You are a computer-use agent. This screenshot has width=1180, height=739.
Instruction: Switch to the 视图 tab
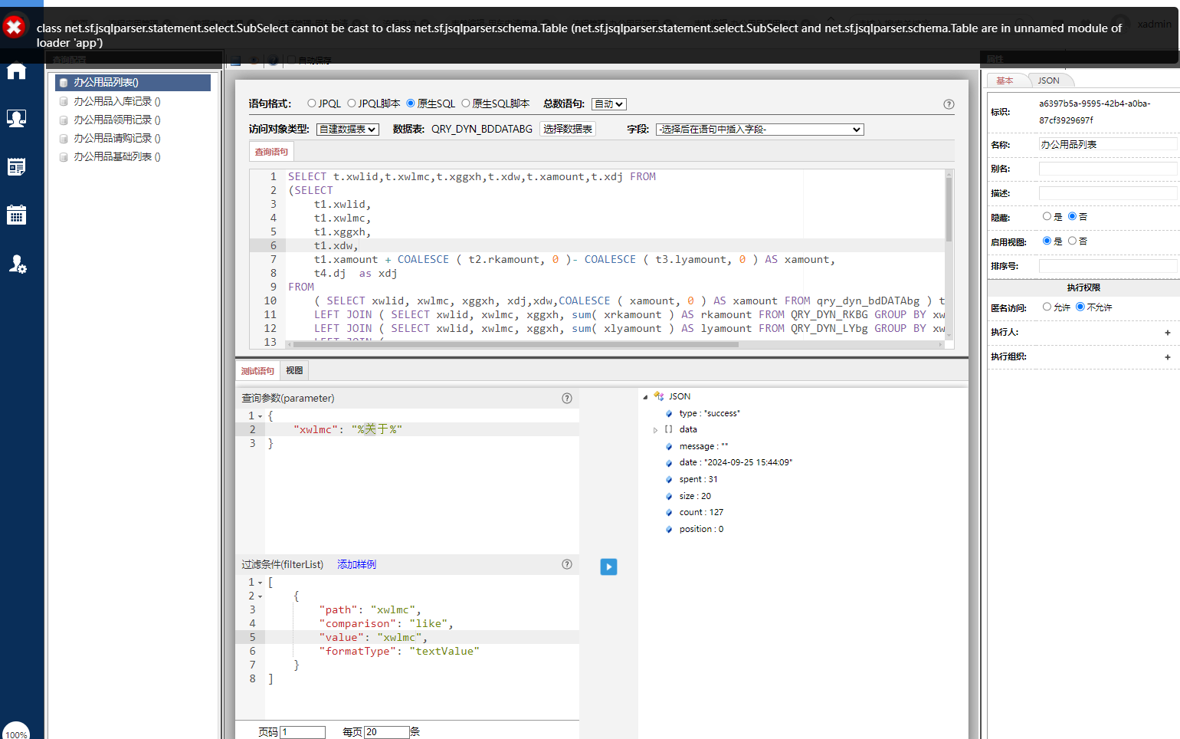(294, 370)
